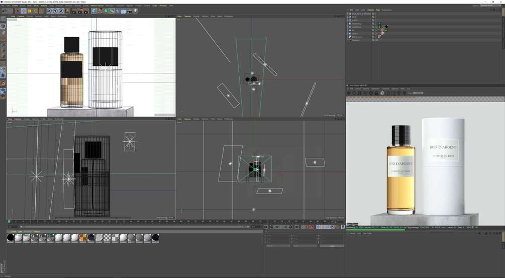This screenshot has height=278, width=505.
Task: Toggle Y axis lock
Action: point(55,11)
